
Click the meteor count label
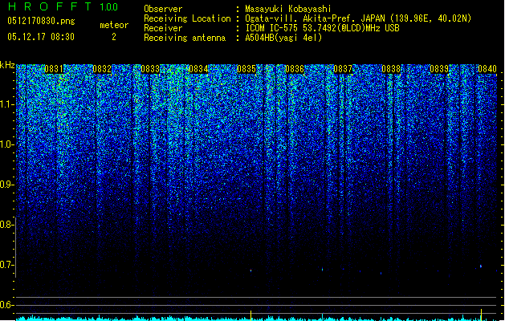pyautogui.click(x=114, y=25)
